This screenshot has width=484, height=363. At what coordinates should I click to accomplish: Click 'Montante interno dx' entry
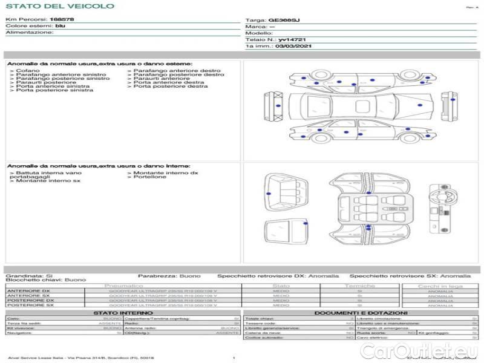click(x=163, y=173)
